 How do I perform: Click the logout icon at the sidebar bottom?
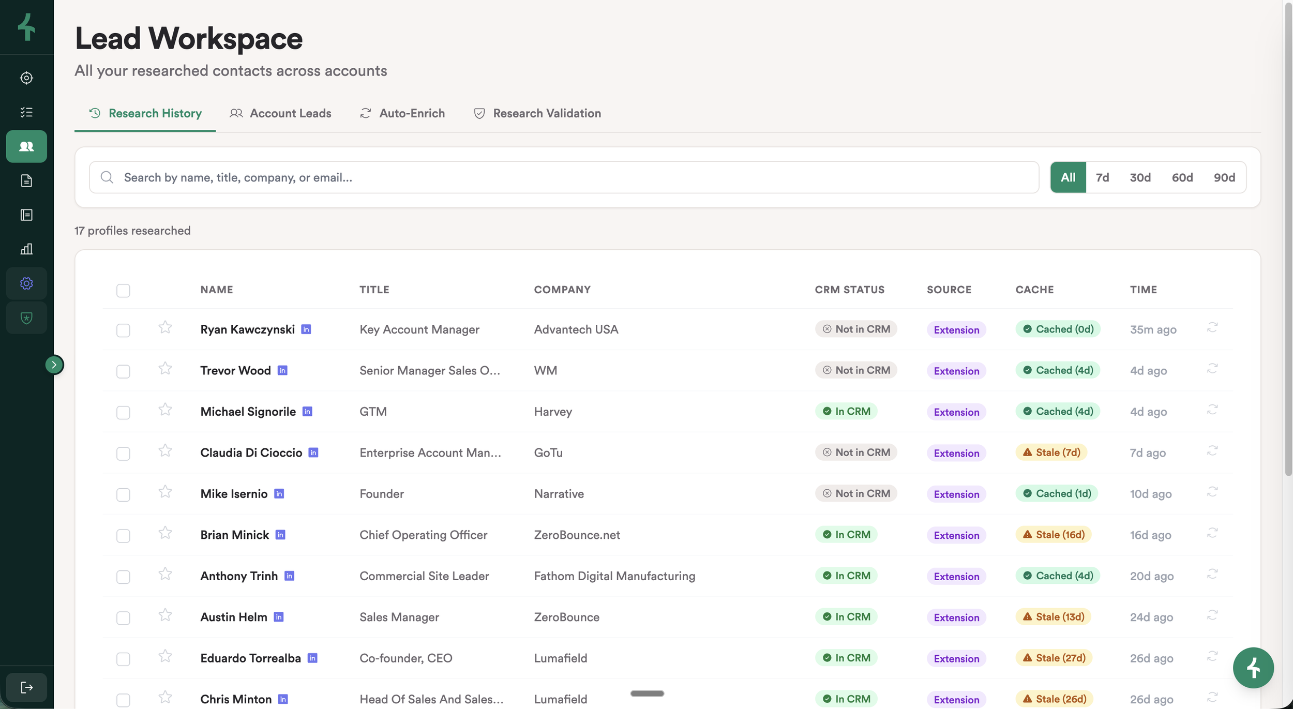point(26,687)
